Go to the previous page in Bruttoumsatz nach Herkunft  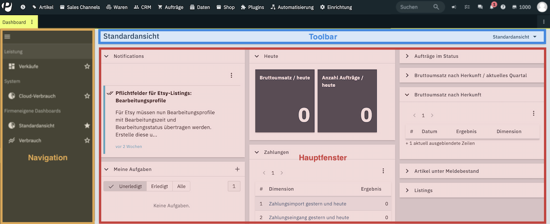(414, 115)
